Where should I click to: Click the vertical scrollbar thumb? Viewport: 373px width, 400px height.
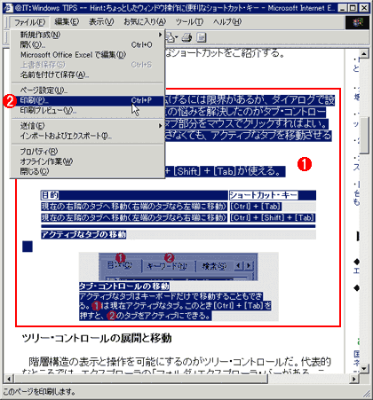click(364, 136)
